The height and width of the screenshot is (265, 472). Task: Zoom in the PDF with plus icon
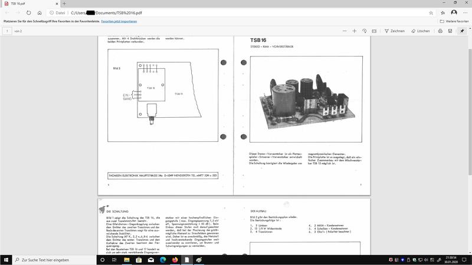[355, 31]
